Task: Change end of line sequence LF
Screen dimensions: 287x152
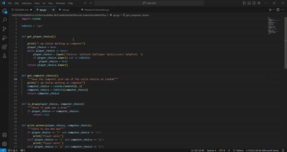Action: click(229, 150)
